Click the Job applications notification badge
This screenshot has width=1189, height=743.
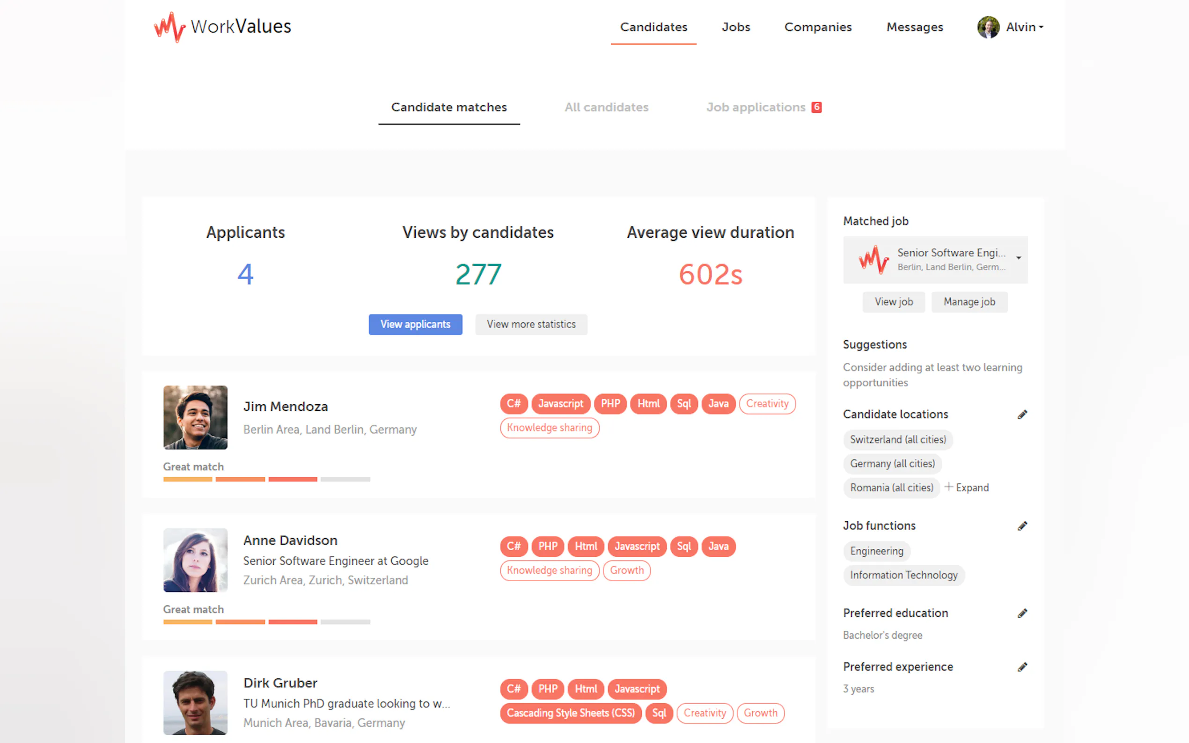[x=816, y=107]
